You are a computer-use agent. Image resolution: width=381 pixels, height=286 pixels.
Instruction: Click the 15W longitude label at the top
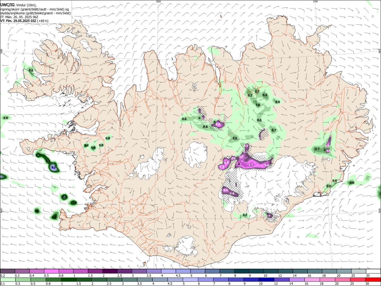click(315, 1)
